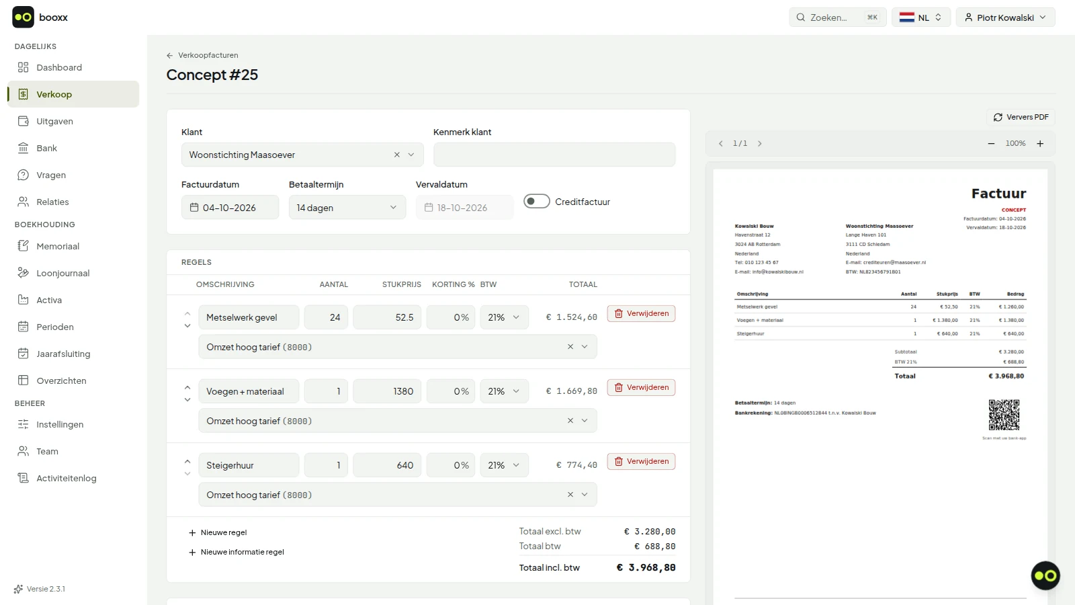
Task: Open the Betaaltermijn 14 dagen dropdown
Action: pyautogui.click(x=347, y=207)
